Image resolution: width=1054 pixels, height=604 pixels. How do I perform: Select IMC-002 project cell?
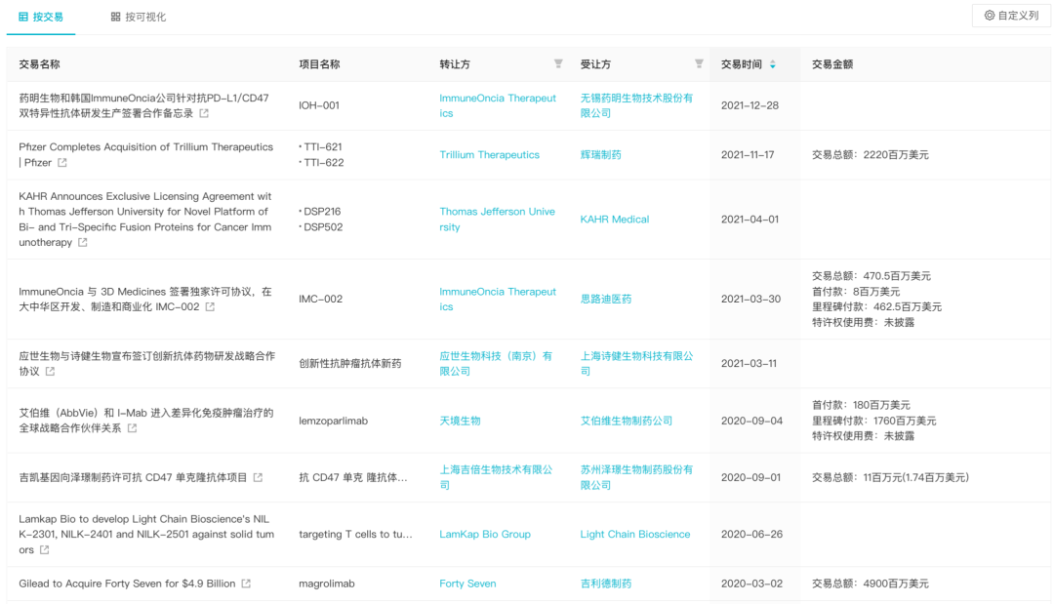[x=321, y=299]
